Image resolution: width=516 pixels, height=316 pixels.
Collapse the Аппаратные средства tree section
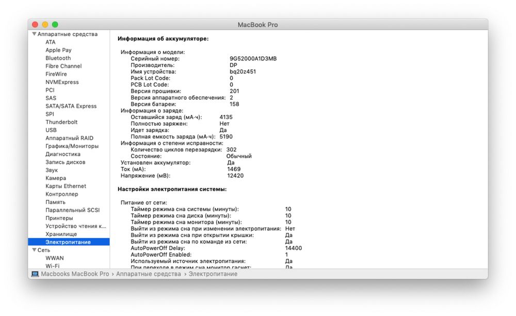[34, 34]
